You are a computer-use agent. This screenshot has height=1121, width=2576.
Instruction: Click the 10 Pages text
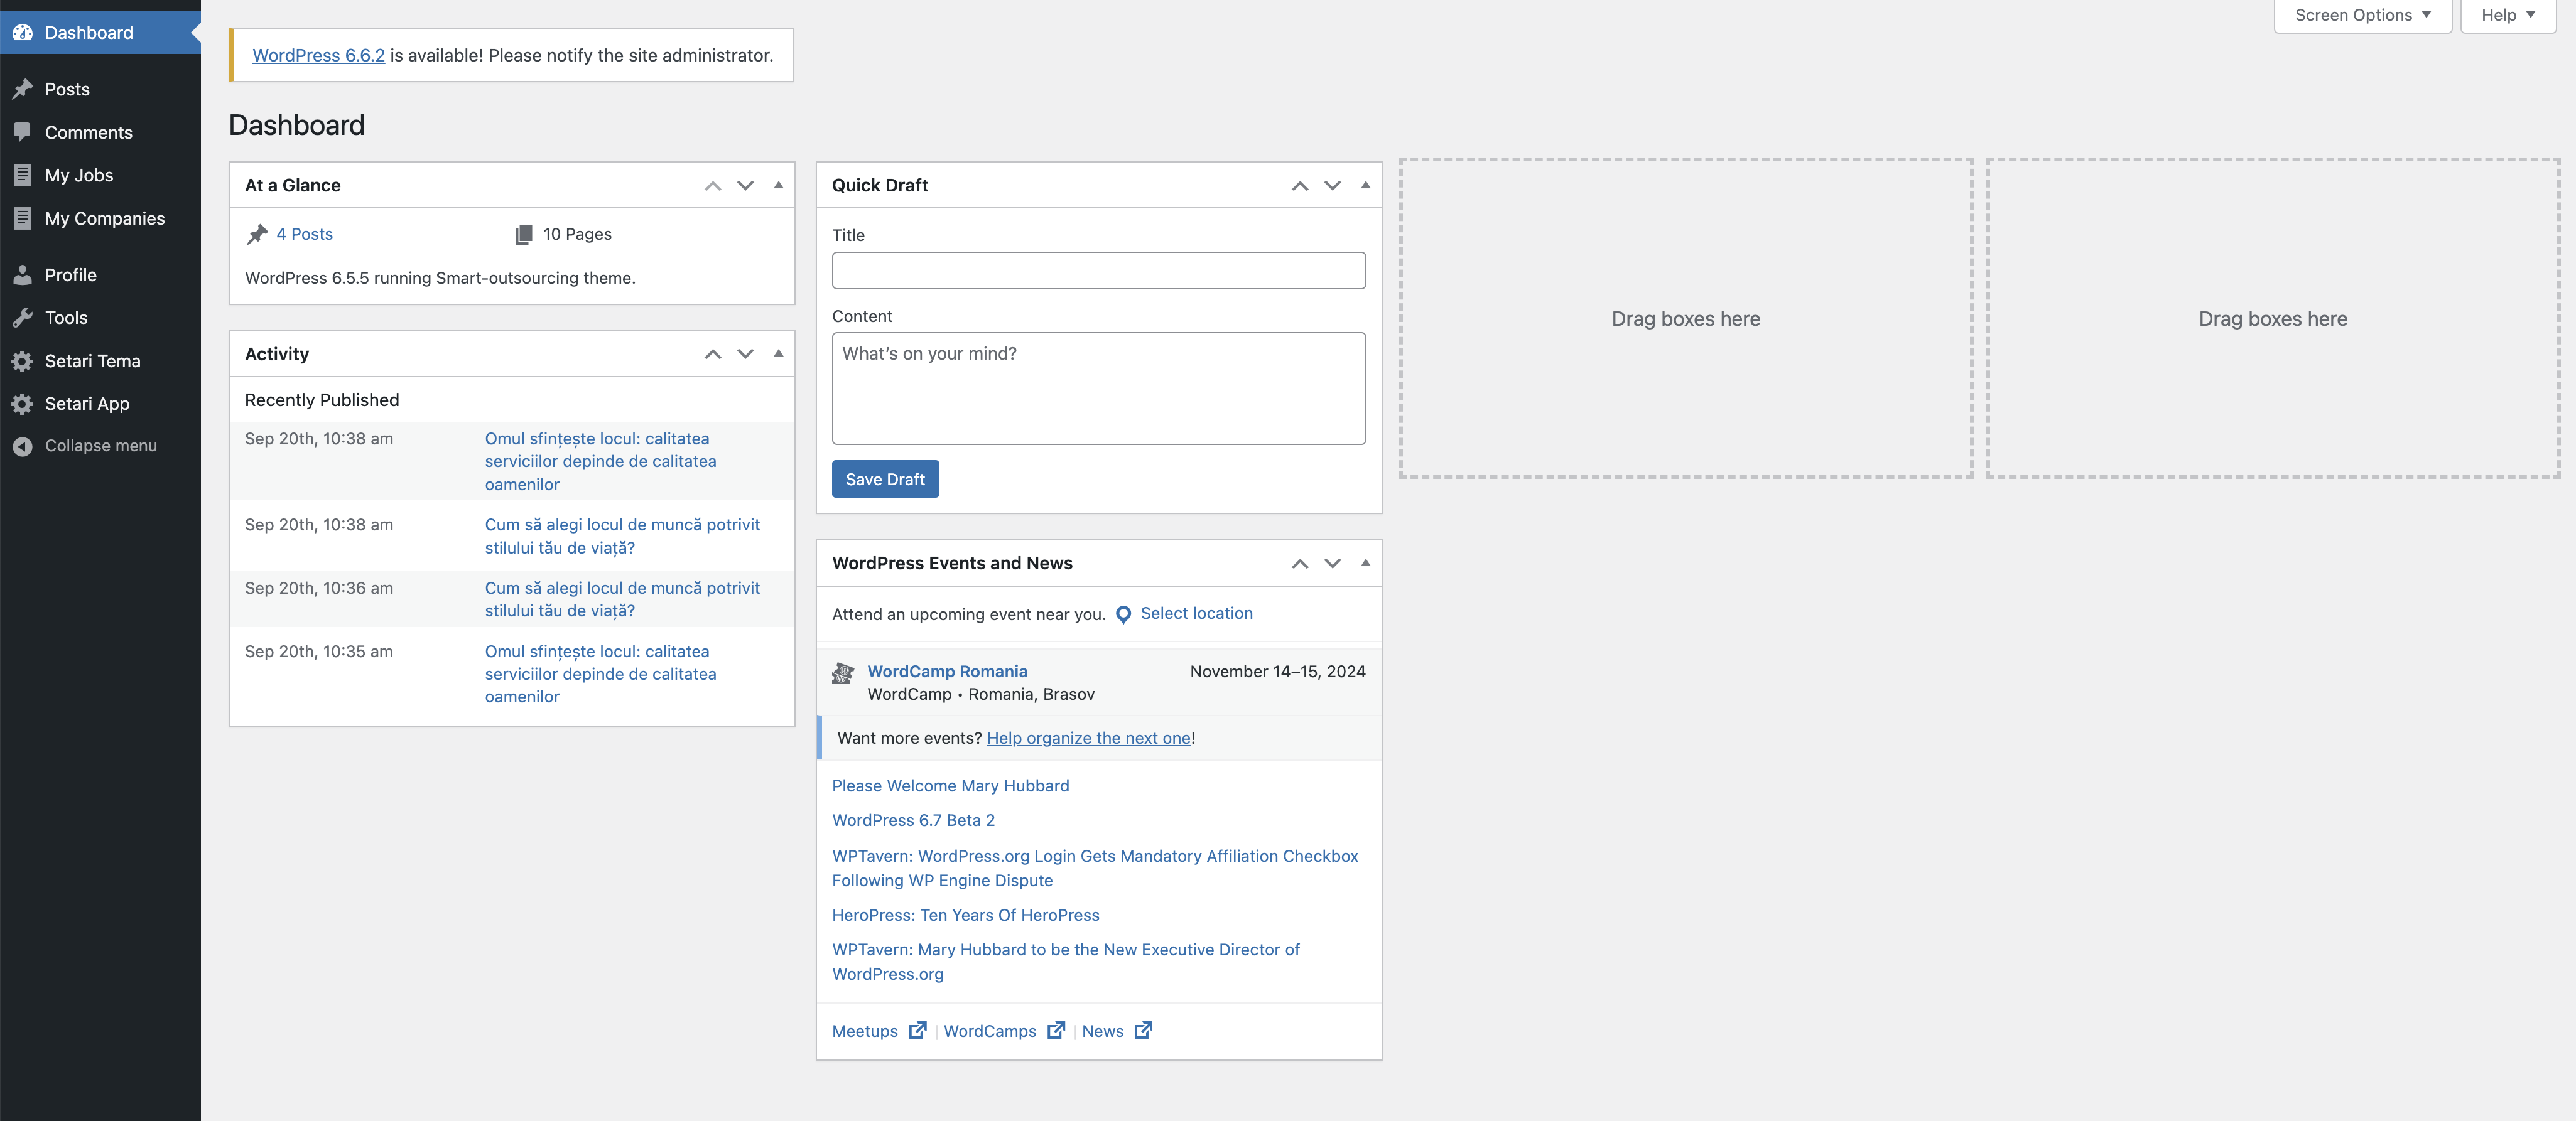point(577,233)
